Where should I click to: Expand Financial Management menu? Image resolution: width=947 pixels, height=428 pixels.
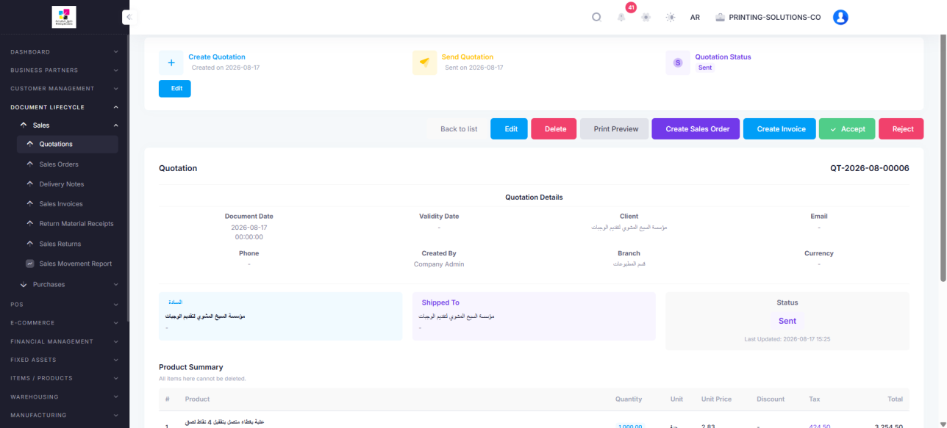tap(64, 341)
